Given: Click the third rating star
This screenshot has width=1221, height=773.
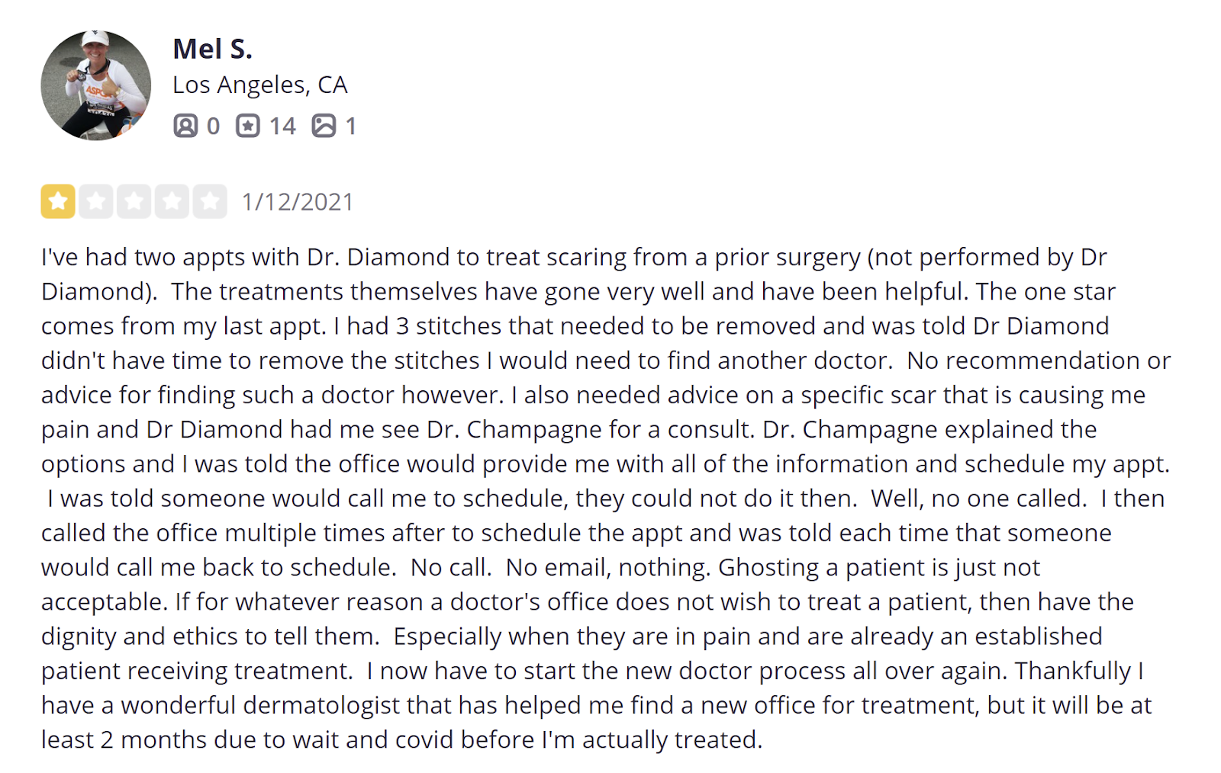Looking at the screenshot, I should pos(134,202).
